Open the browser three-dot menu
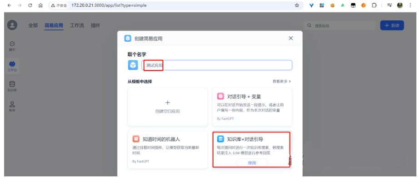Image resolution: width=420 pixels, height=180 pixels. (410, 5)
